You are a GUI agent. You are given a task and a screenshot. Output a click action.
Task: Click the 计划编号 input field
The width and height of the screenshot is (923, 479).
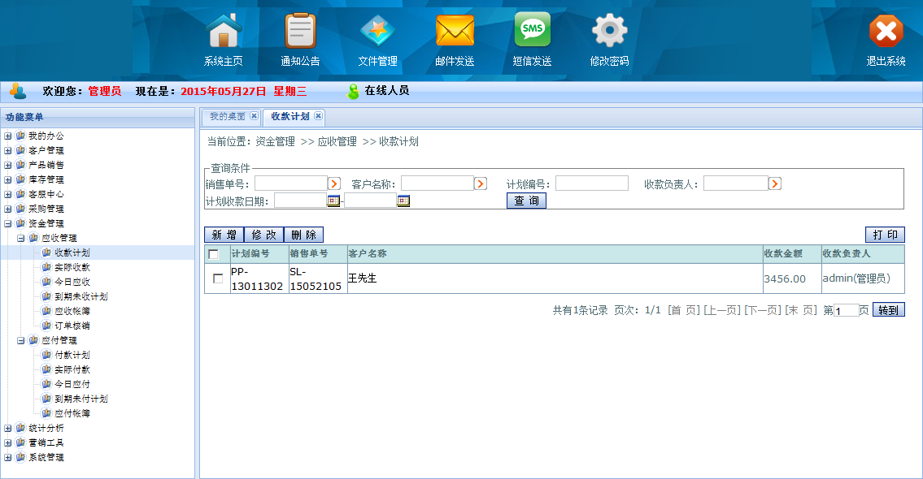(591, 183)
